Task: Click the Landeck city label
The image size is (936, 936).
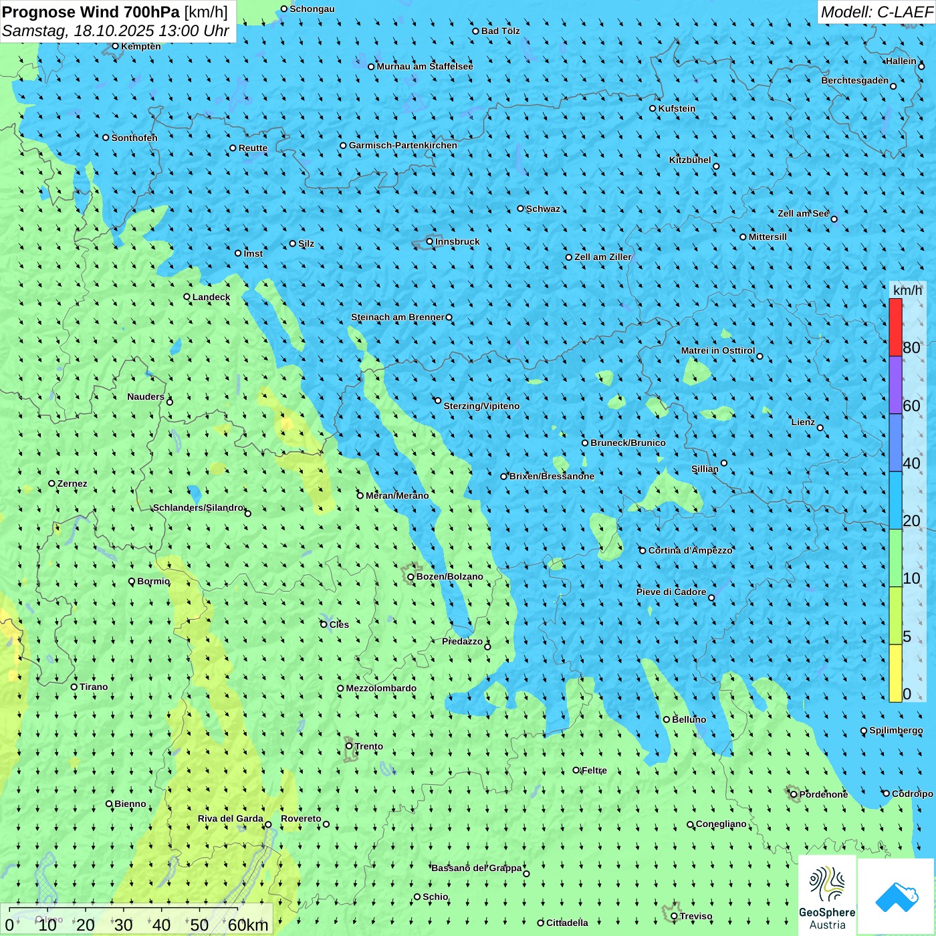Action: point(211,297)
